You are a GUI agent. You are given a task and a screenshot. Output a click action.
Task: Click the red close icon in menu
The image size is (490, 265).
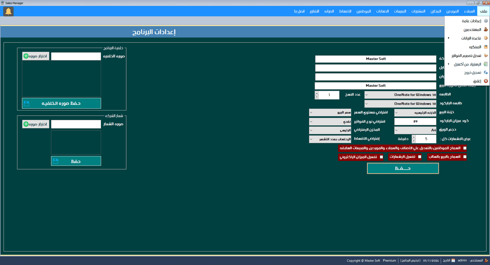pyautogui.click(x=486, y=81)
